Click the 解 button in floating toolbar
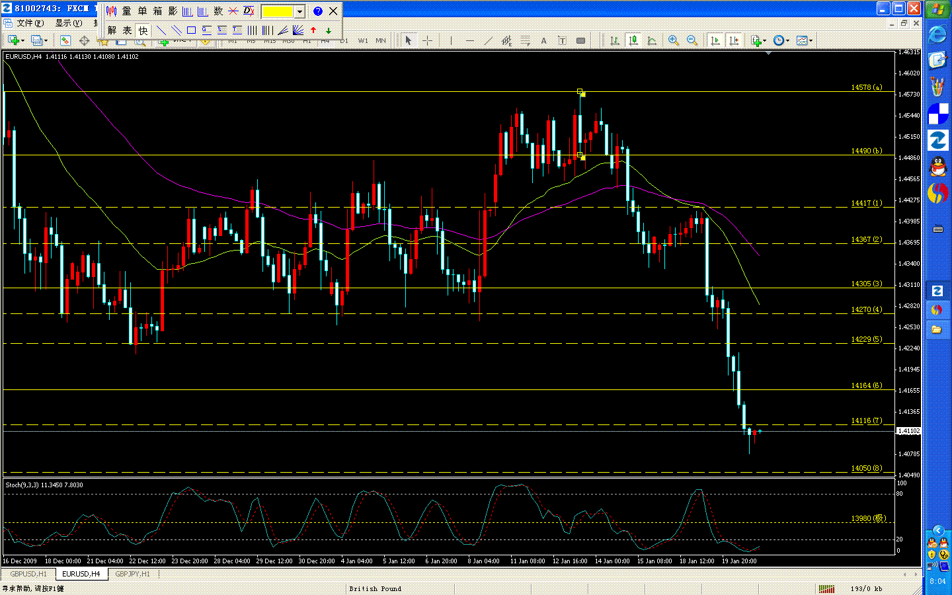Screen dimensions: 952x595 (112, 30)
